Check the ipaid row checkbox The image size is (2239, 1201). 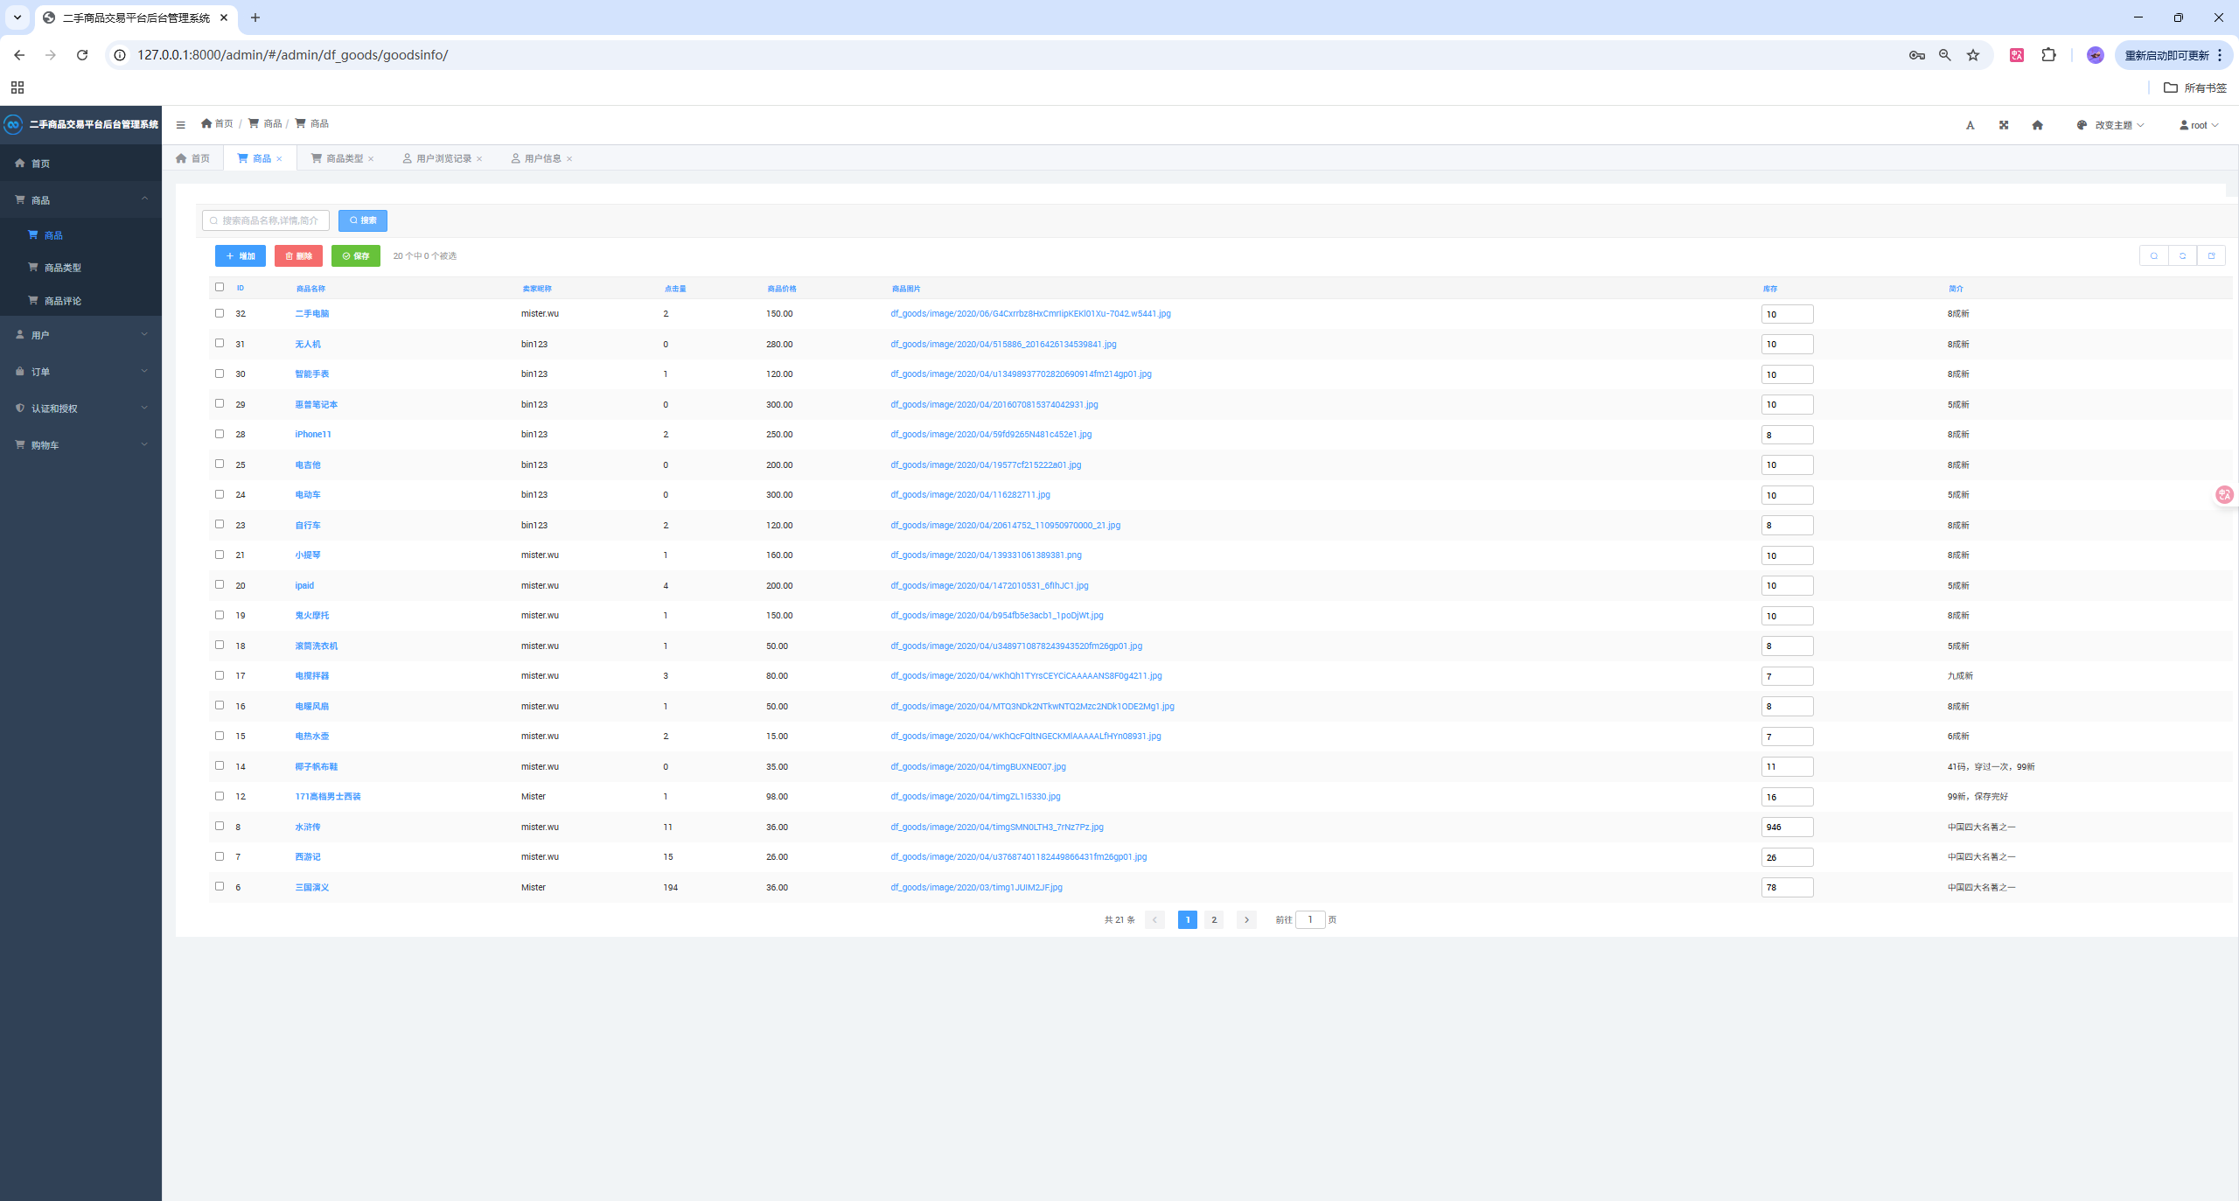(x=220, y=584)
